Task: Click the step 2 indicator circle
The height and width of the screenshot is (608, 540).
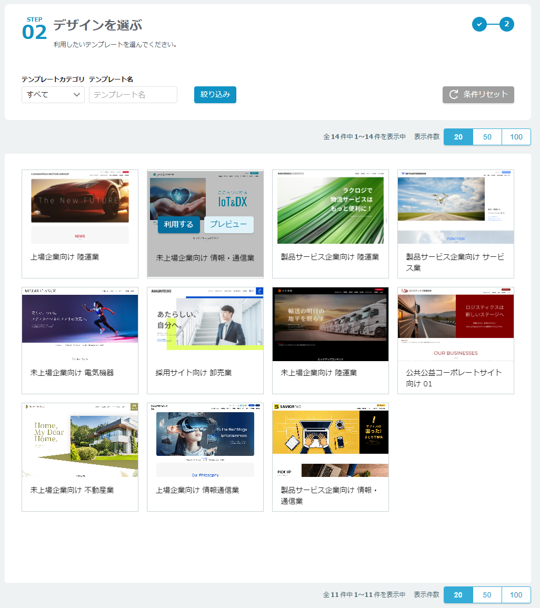Action: point(507,24)
